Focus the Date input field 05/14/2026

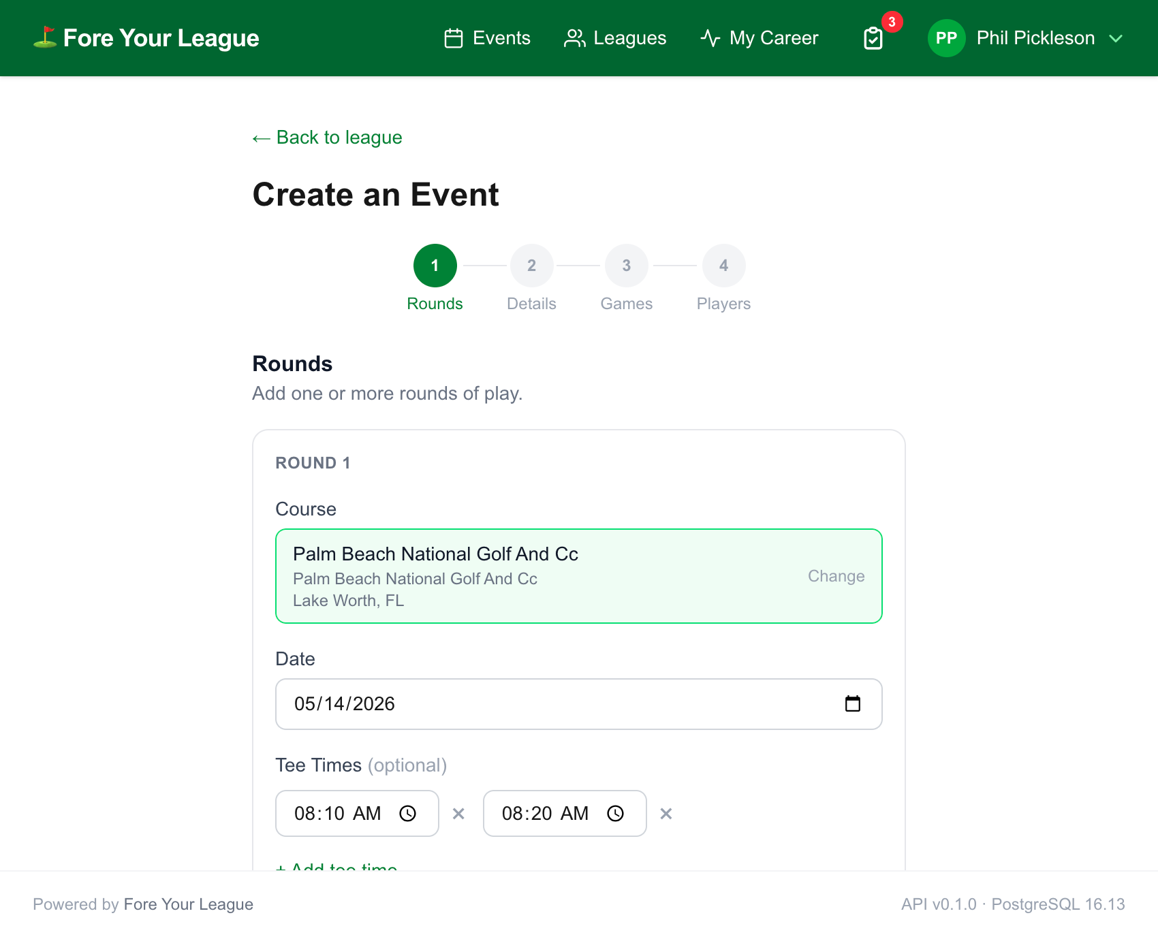point(579,704)
